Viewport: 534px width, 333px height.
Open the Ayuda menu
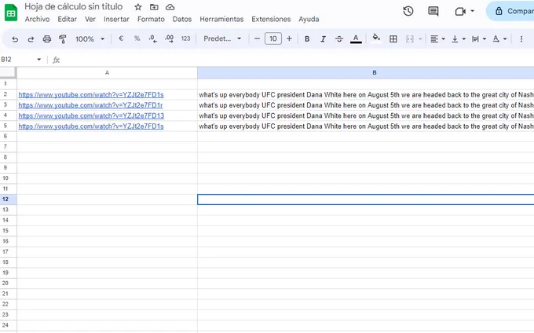click(309, 19)
